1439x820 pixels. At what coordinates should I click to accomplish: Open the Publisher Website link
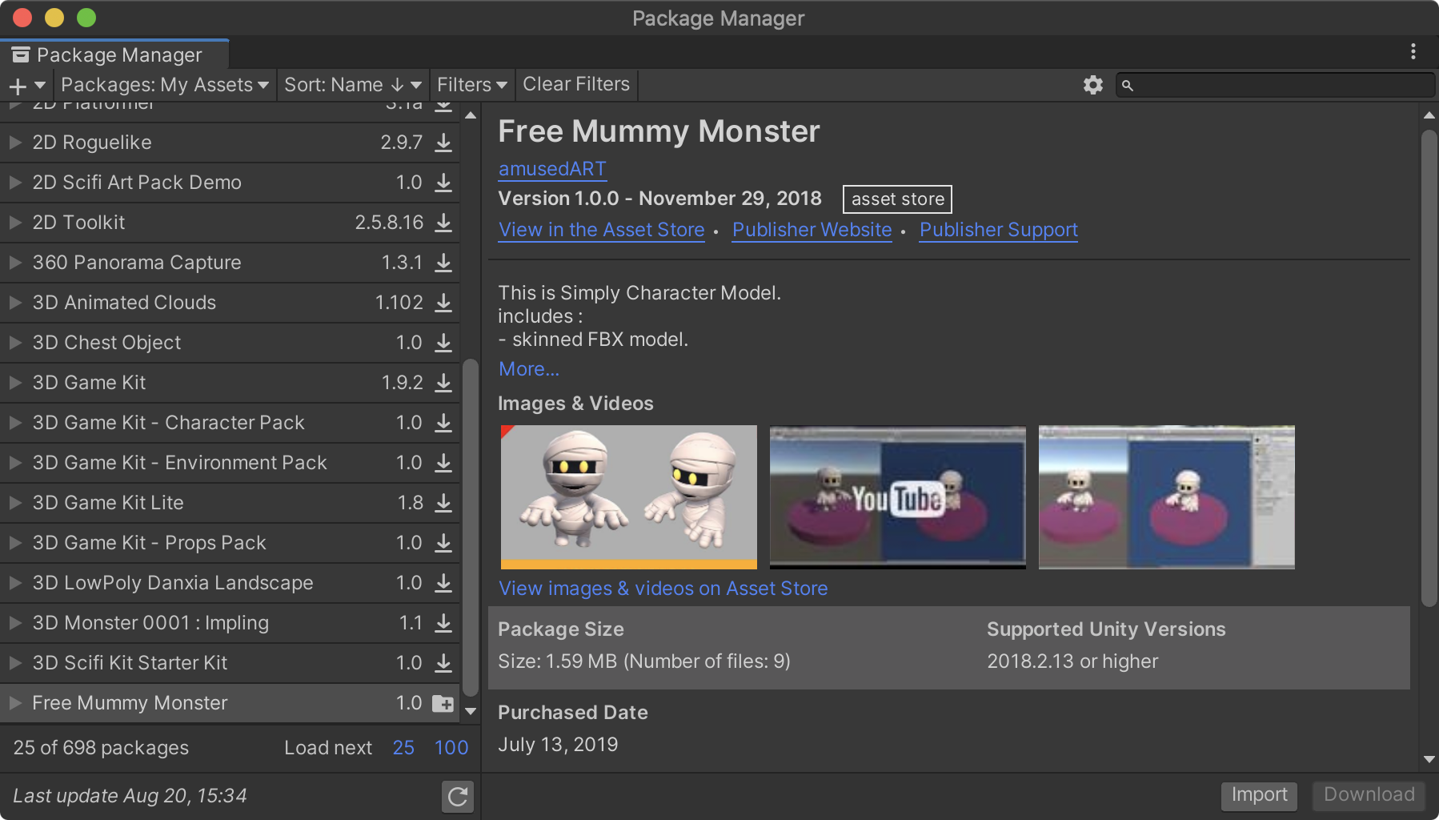click(x=812, y=230)
